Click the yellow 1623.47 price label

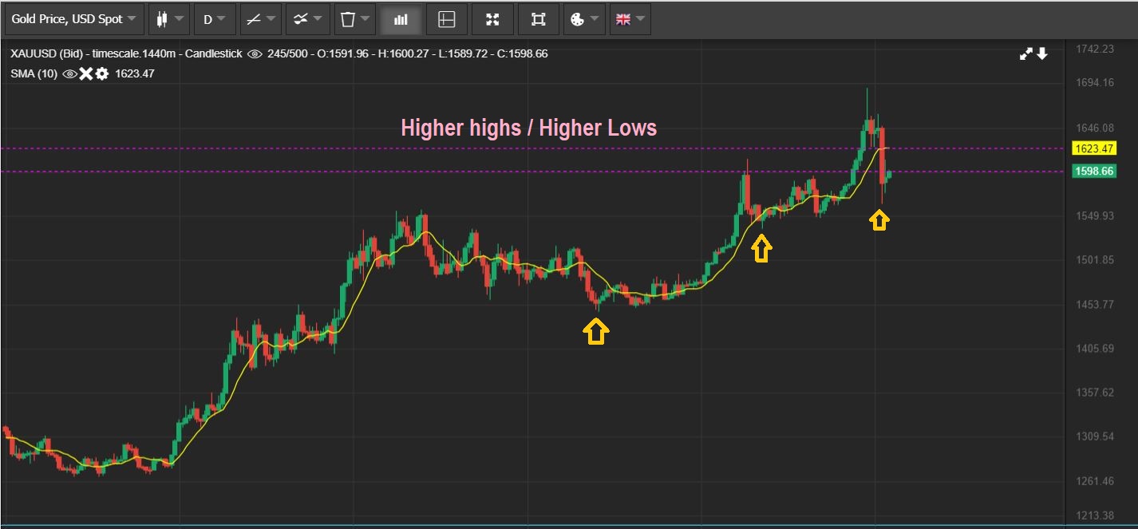pos(1095,148)
